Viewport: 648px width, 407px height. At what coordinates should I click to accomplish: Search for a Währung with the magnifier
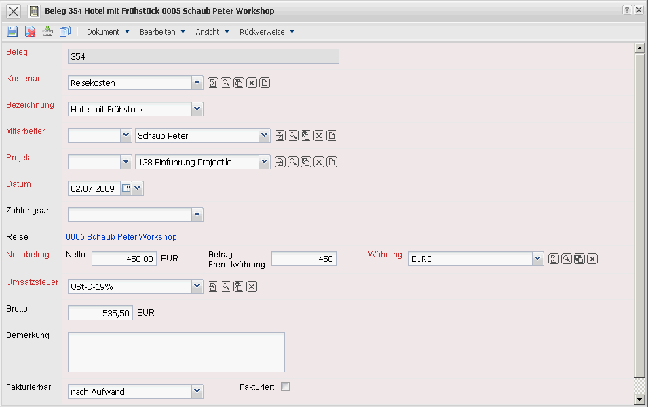click(567, 259)
